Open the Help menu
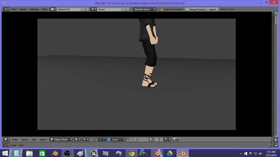 (x=45, y=10)
